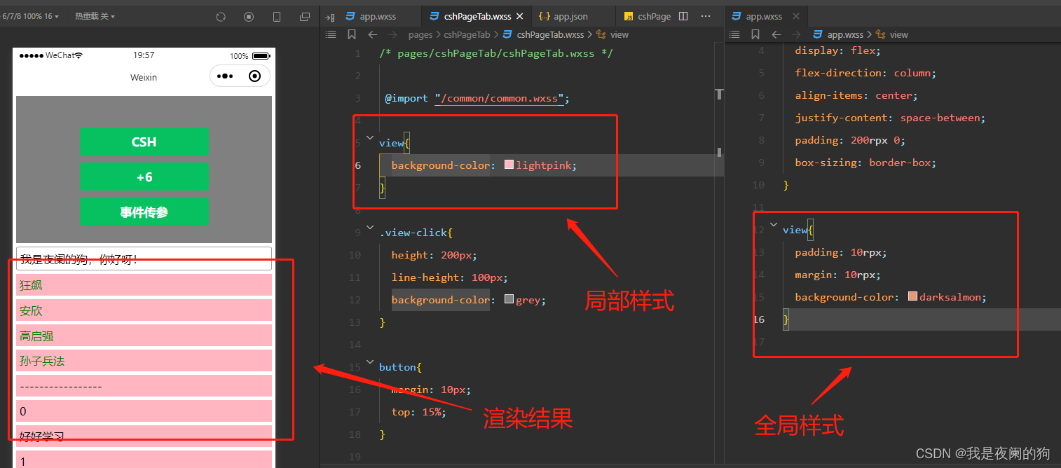This screenshot has height=468, width=1061.
Task: Focus the input field reading 我是夜阑的狗
Action: (x=144, y=259)
